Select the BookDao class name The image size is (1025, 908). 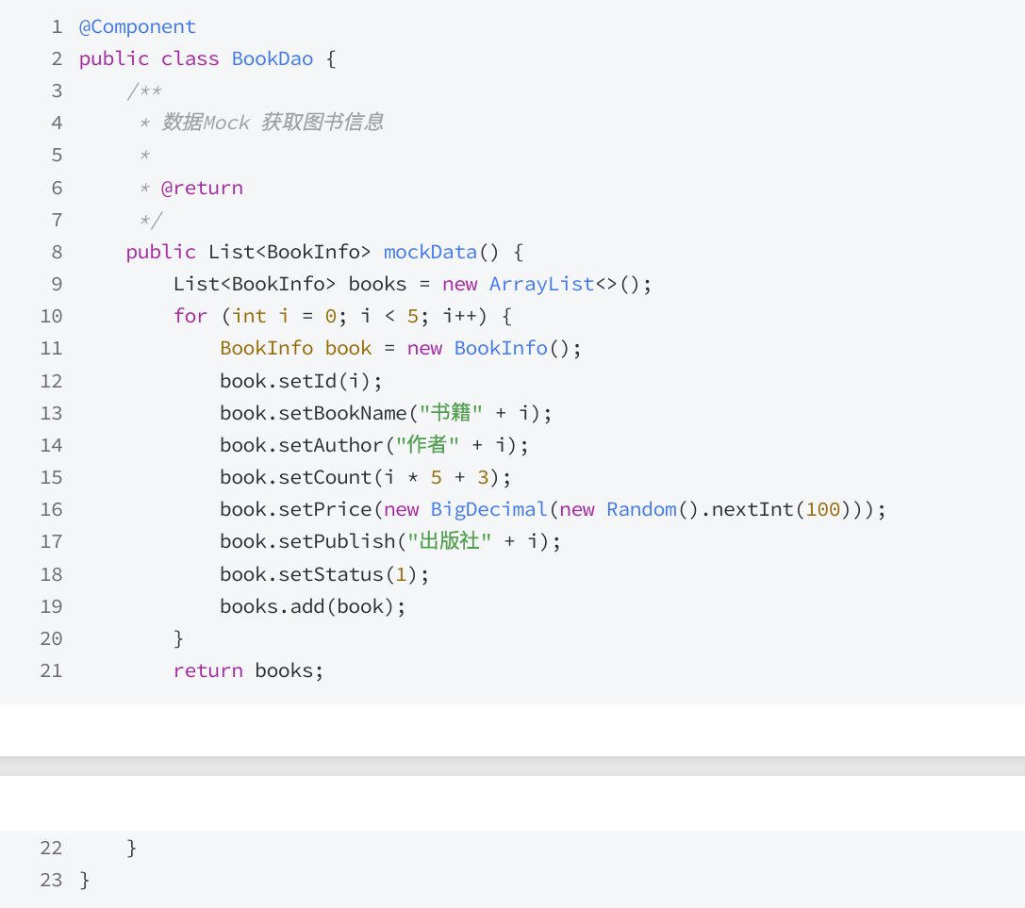(x=273, y=58)
